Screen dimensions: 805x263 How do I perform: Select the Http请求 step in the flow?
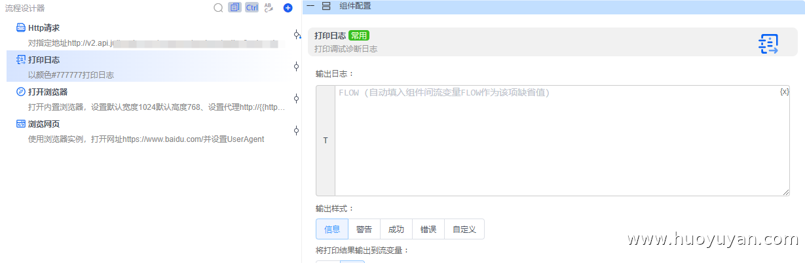pos(147,35)
